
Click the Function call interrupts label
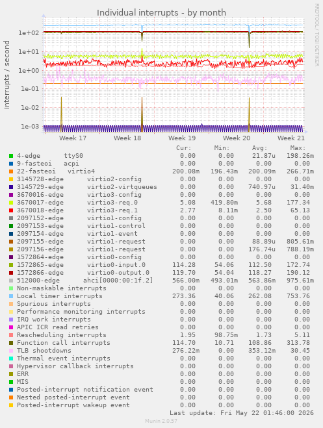(64, 343)
